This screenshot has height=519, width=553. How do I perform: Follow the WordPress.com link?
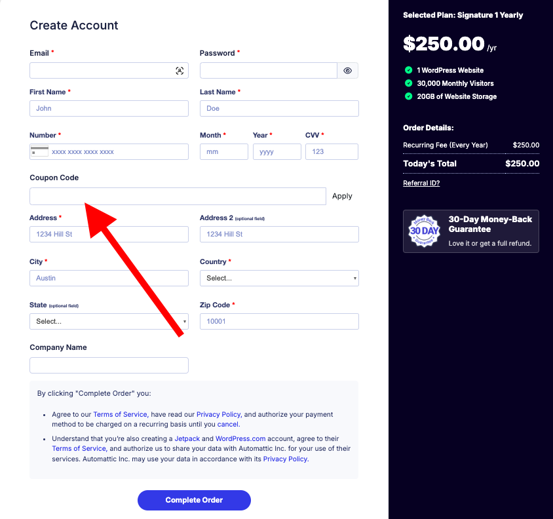239,438
